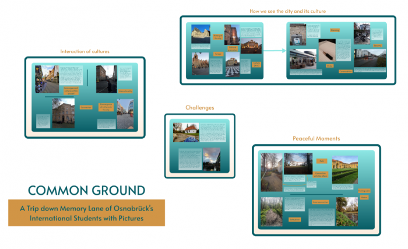Open the 'Peaceful Moments' section heading
This screenshot has height=249, width=408.
pos(316,139)
